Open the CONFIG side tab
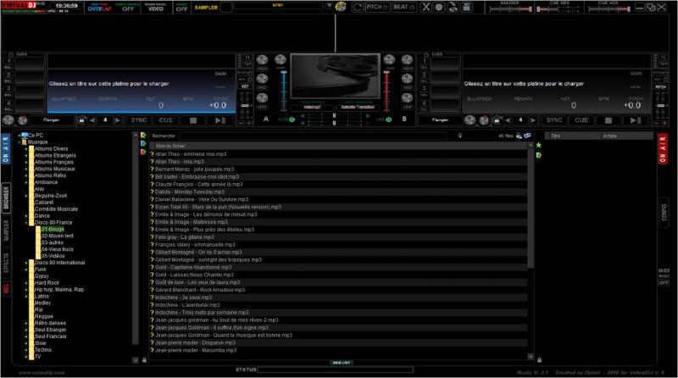The width and height of the screenshot is (678, 378). pos(664,212)
